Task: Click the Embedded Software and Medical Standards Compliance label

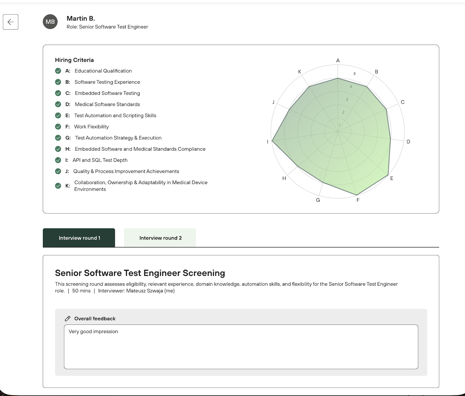Action: (140, 149)
